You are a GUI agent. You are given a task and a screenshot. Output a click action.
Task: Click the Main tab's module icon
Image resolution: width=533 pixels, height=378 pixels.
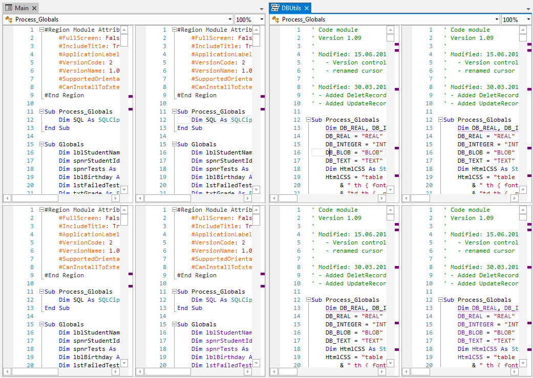(9, 8)
